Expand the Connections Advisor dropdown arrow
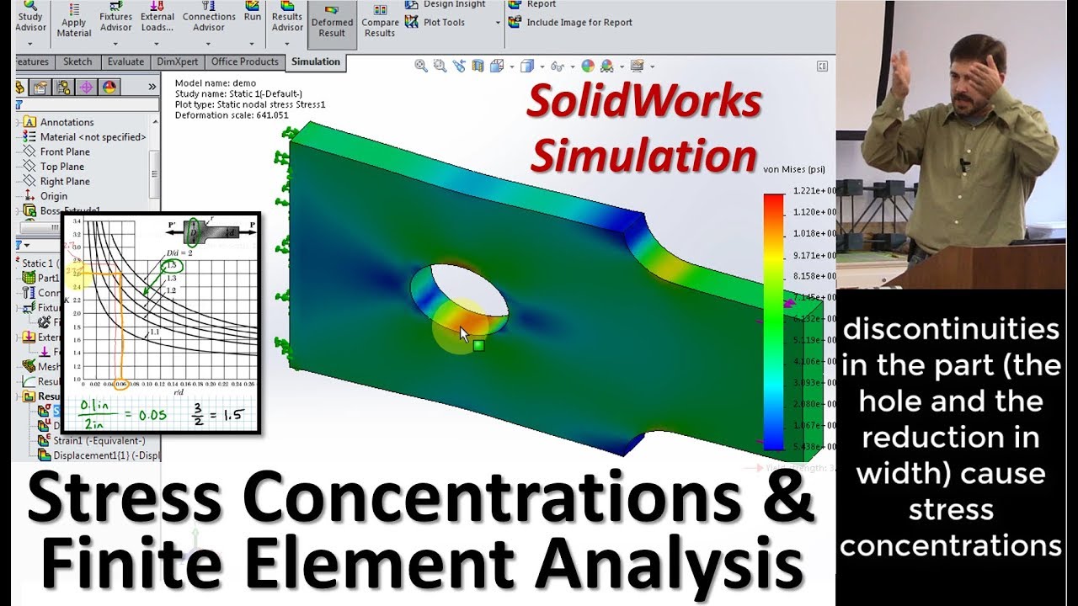Image resolution: width=1078 pixels, height=606 pixels. coord(209,43)
